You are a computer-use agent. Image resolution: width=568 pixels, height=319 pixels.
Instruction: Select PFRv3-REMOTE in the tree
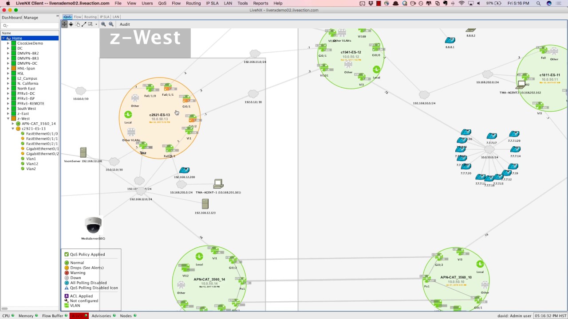[x=31, y=103]
